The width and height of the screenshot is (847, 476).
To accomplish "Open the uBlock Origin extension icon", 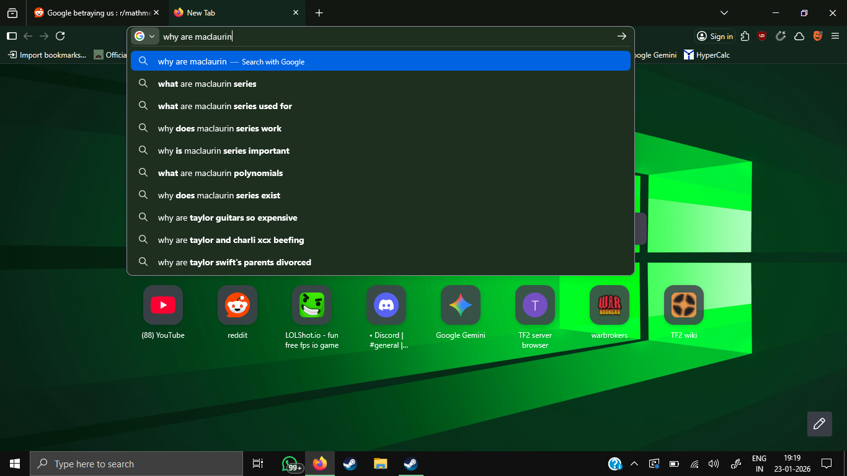I will [x=762, y=36].
